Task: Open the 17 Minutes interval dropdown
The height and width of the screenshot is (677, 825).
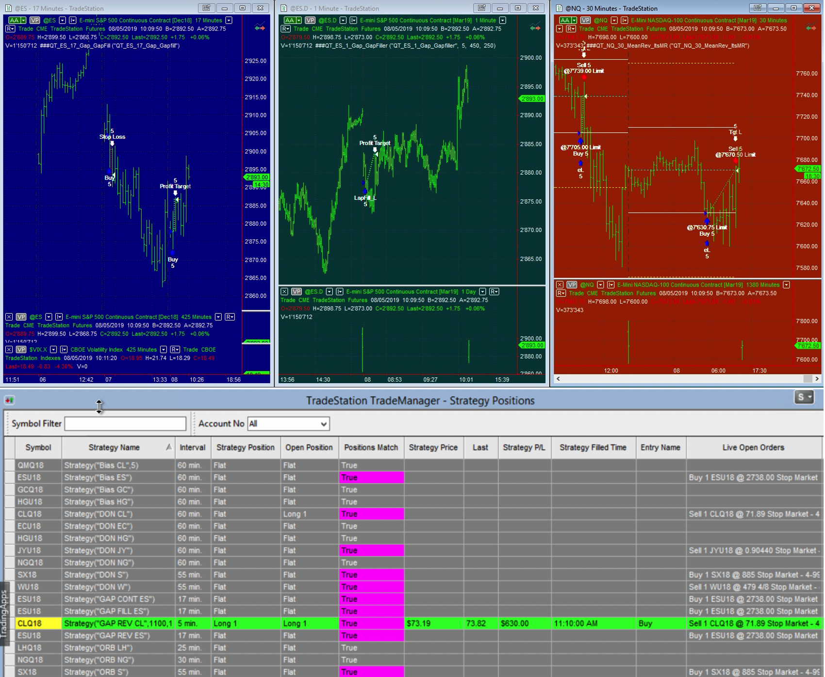Action: [229, 20]
